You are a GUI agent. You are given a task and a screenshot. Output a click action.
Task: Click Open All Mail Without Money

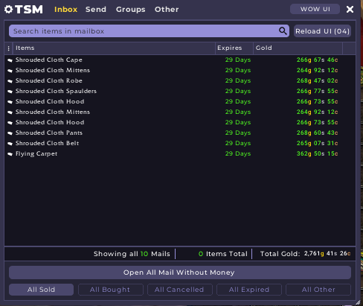pos(180,272)
